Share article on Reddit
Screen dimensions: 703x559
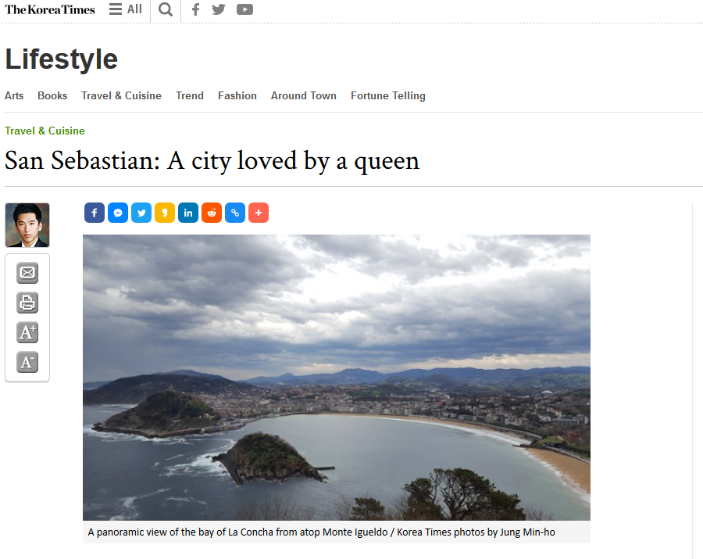tap(212, 213)
